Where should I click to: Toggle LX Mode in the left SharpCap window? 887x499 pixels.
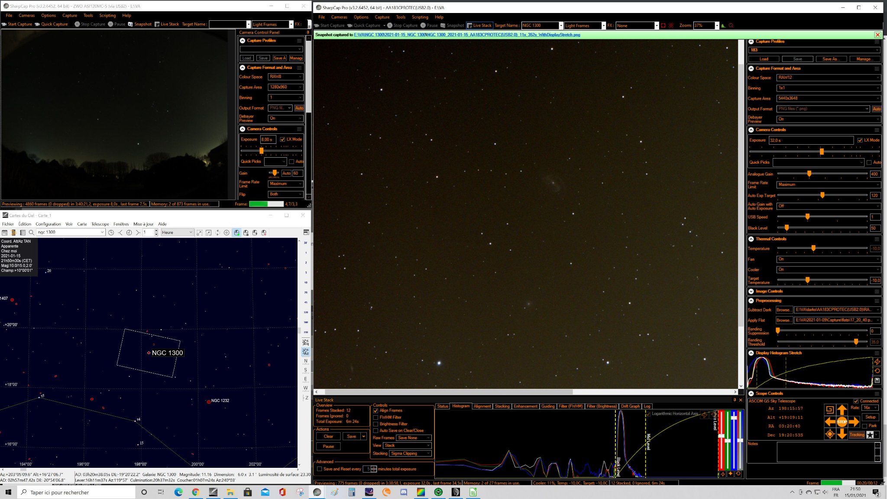[282, 139]
